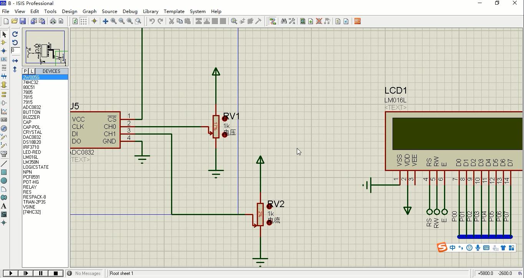Toggle the grid dots display
The width and height of the screenshot is (524, 278).
[83, 21]
